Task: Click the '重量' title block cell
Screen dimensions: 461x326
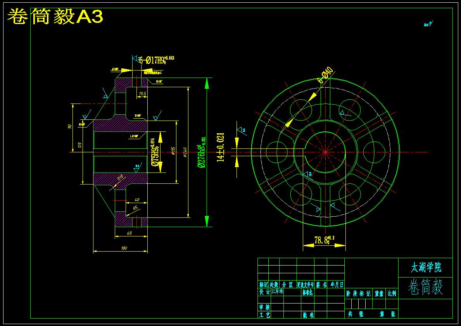Action: click(379, 293)
